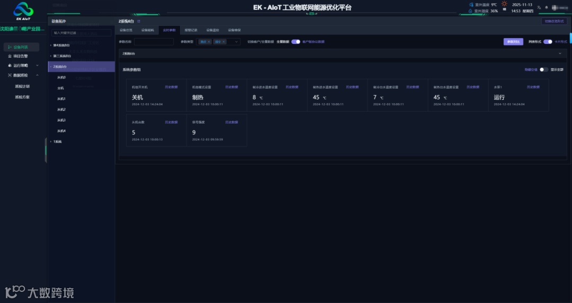Switch to the 报警记录 tab
The width and height of the screenshot is (572, 303).
click(x=191, y=30)
